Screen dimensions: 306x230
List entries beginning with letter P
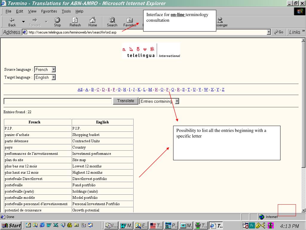point(167,90)
